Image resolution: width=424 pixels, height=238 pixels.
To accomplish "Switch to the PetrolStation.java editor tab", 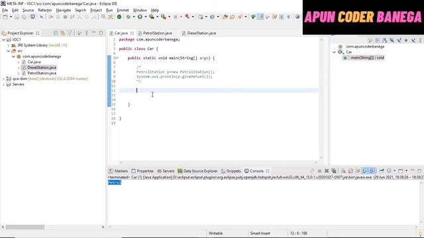I will [154, 33].
